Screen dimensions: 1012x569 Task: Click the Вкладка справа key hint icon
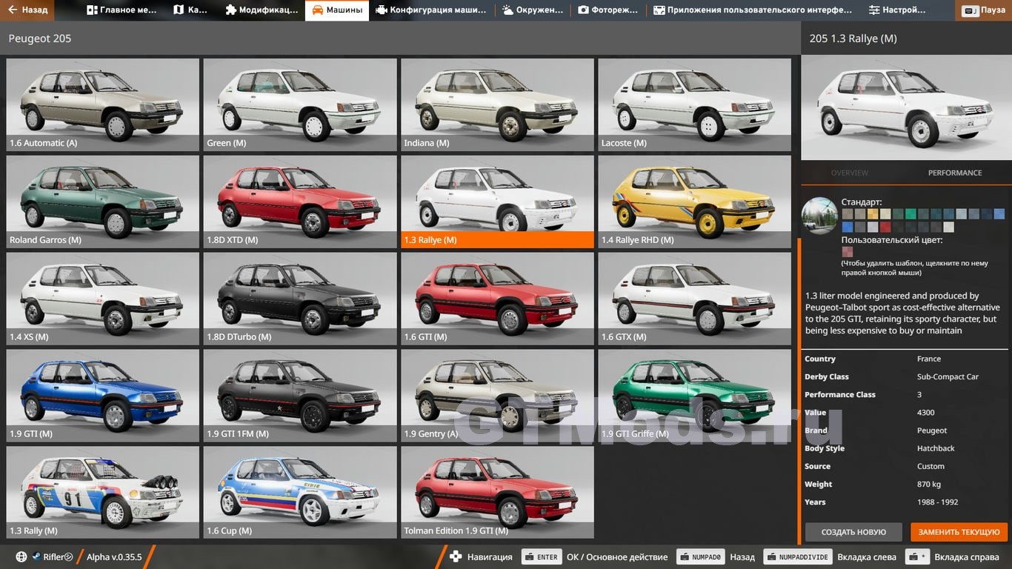point(916,557)
